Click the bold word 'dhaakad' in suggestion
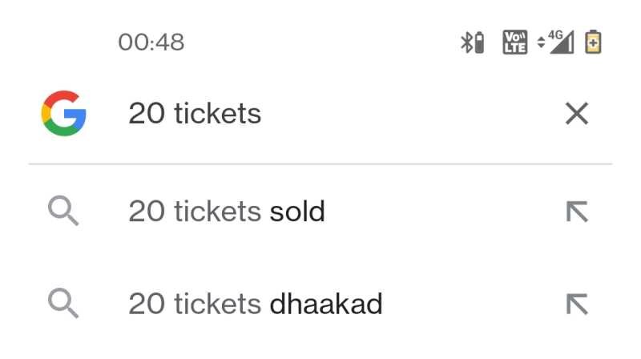 tap(326, 304)
